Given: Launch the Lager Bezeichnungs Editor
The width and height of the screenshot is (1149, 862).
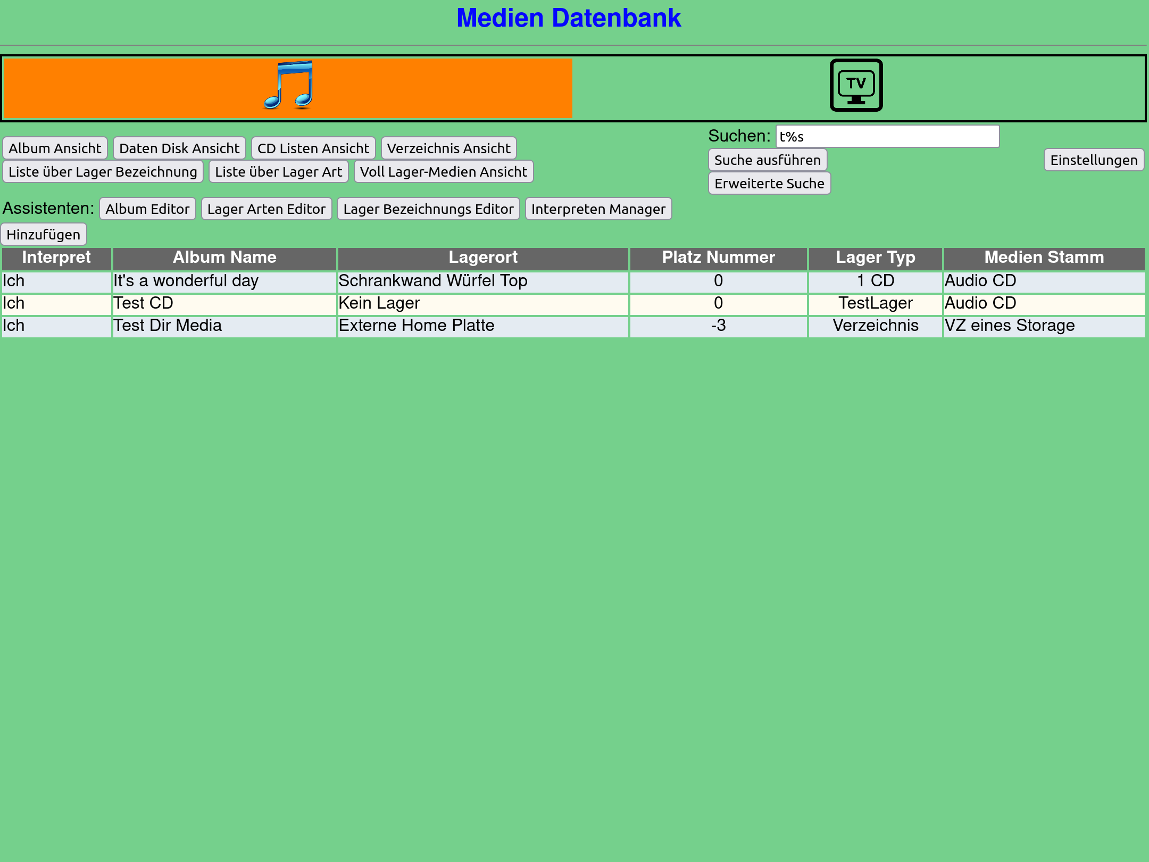Looking at the screenshot, I should point(428,209).
